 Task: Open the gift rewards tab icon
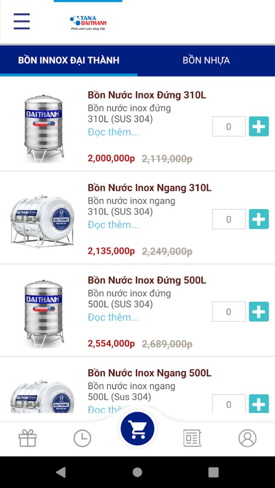pyautogui.click(x=27, y=439)
